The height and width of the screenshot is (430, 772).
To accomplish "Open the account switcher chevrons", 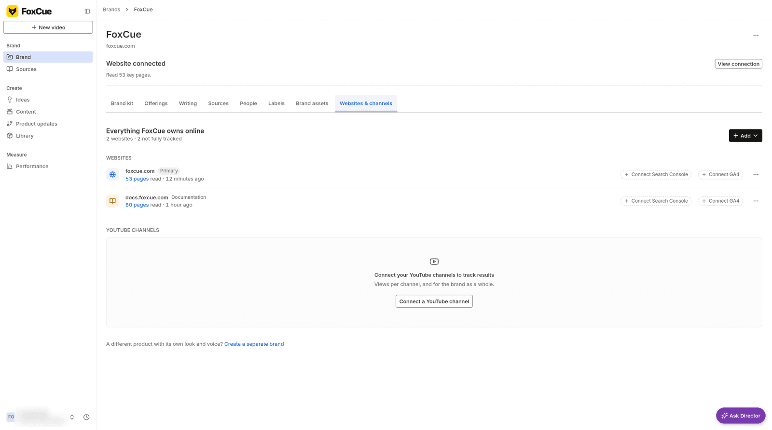I will pos(72,417).
